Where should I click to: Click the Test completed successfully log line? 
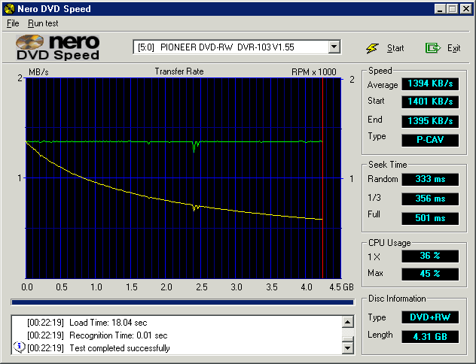click(99, 348)
